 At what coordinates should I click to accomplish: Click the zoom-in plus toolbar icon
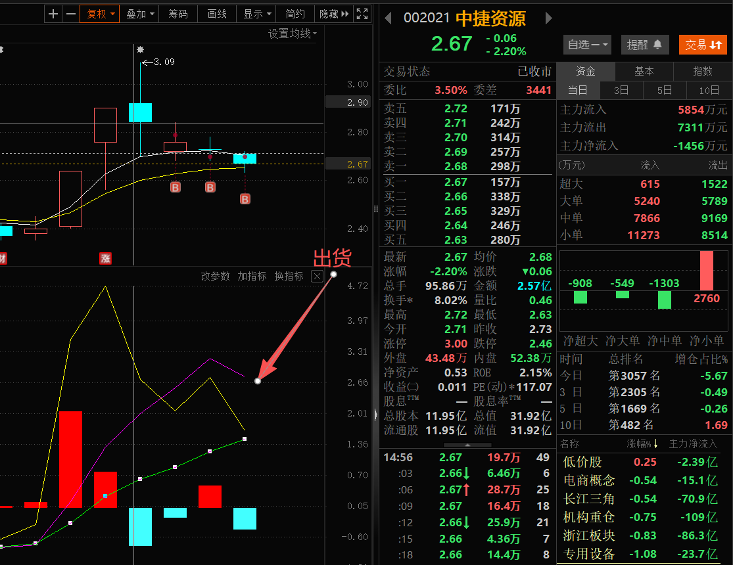tap(53, 14)
